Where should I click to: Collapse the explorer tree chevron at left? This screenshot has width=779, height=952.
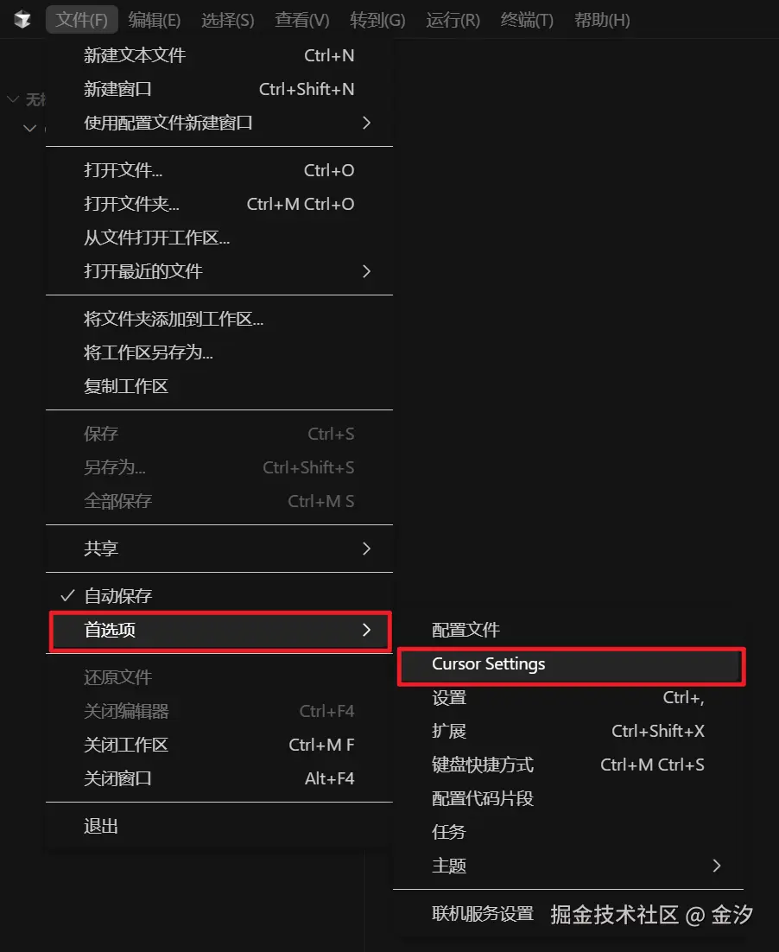click(x=13, y=100)
